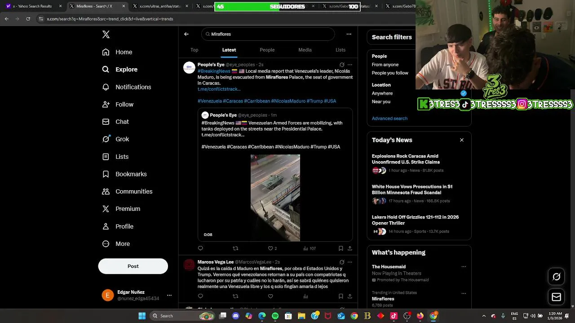This screenshot has height=323, width=575.
Task: Open Windows Start menu
Action: 142,316
